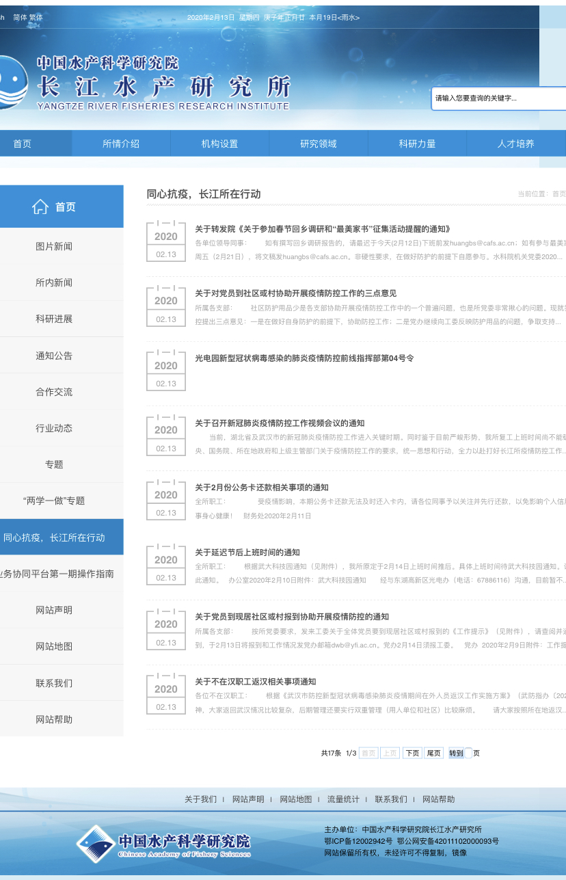This screenshot has height=880, width=566.
Task: Click the house icon in the sidebar 首页 item
Action: tap(40, 206)
